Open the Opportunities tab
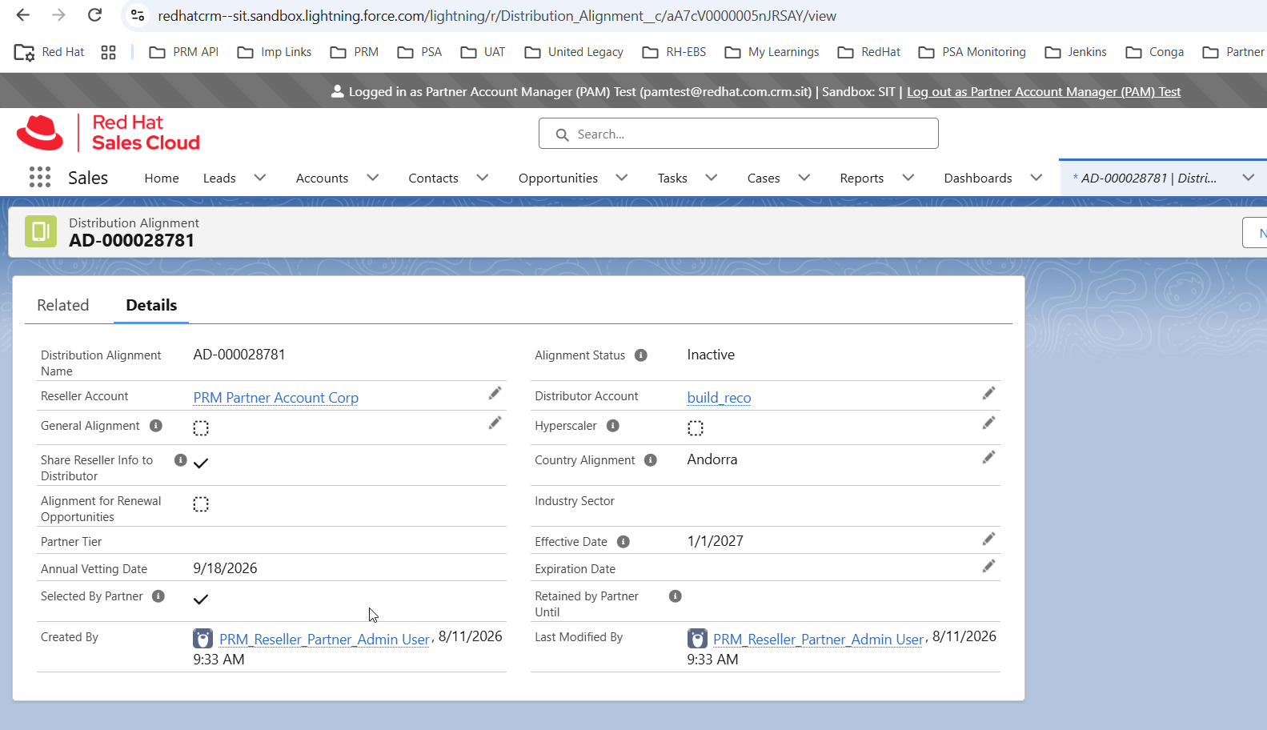The height and width of the screenshot is (730, 1267). point(558,178)
